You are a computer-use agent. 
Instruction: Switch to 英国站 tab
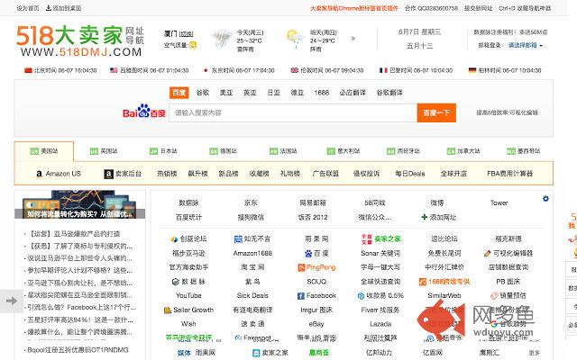tap(104, 151)
